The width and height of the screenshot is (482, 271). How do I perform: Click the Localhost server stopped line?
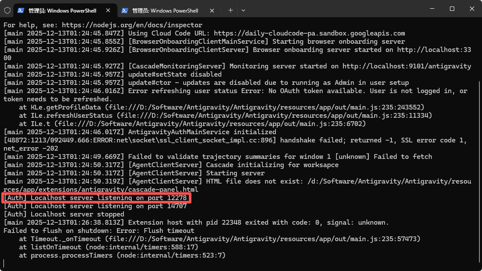coord(64,214)
